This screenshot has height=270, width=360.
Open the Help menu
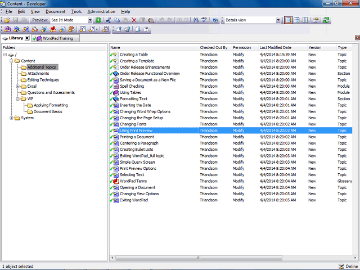pos(125,11)
